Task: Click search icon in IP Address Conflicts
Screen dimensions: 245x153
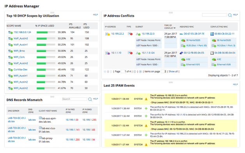Action: (x=230, y=15)
